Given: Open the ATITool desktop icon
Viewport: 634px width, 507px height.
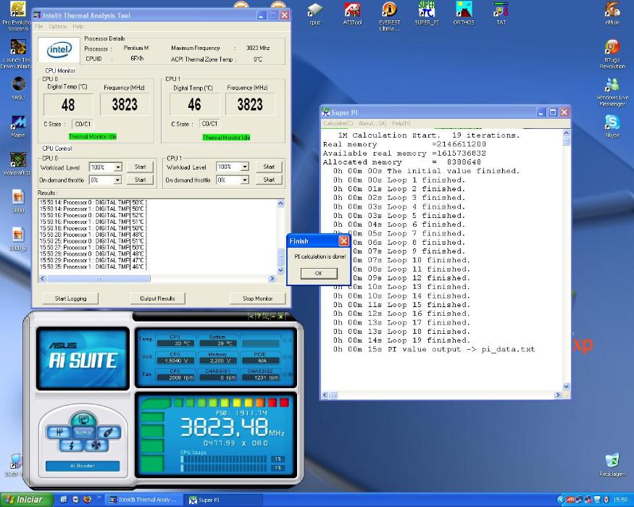Looking at the screenshot, I should [352, 13].
